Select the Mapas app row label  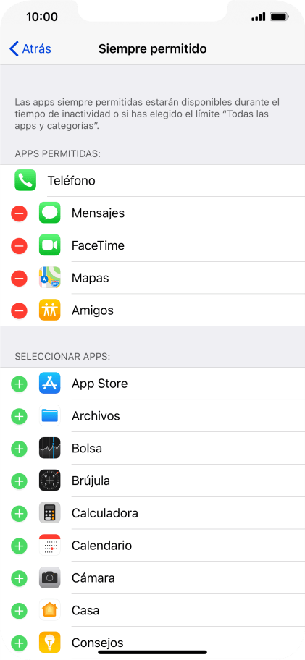[90, 278]
